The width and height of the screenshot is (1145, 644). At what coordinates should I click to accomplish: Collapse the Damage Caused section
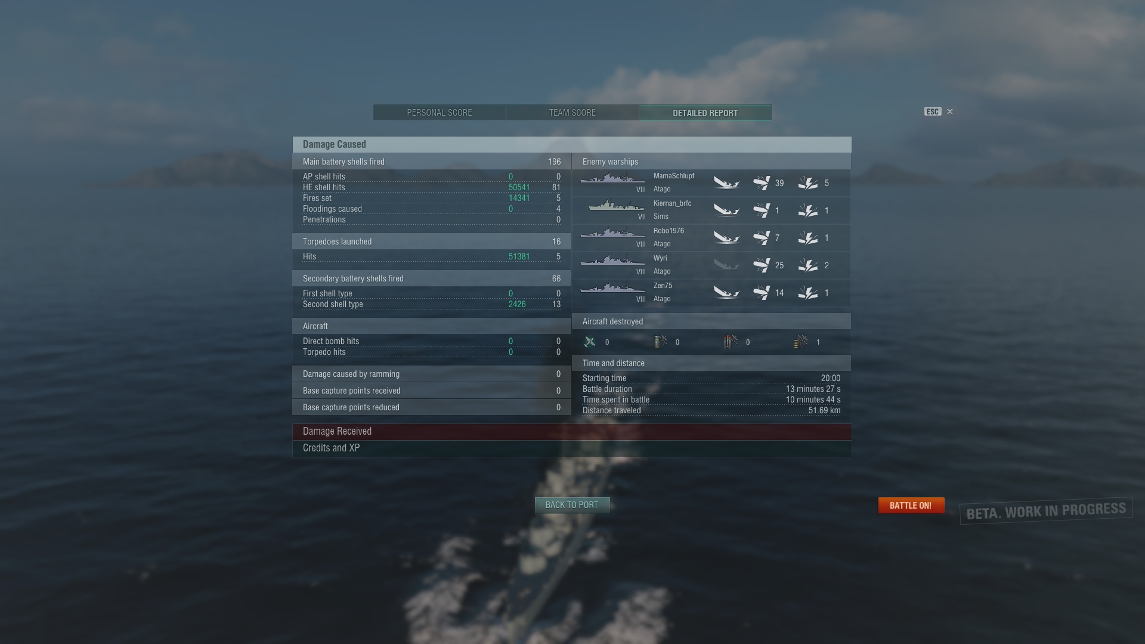click(572, 144)
